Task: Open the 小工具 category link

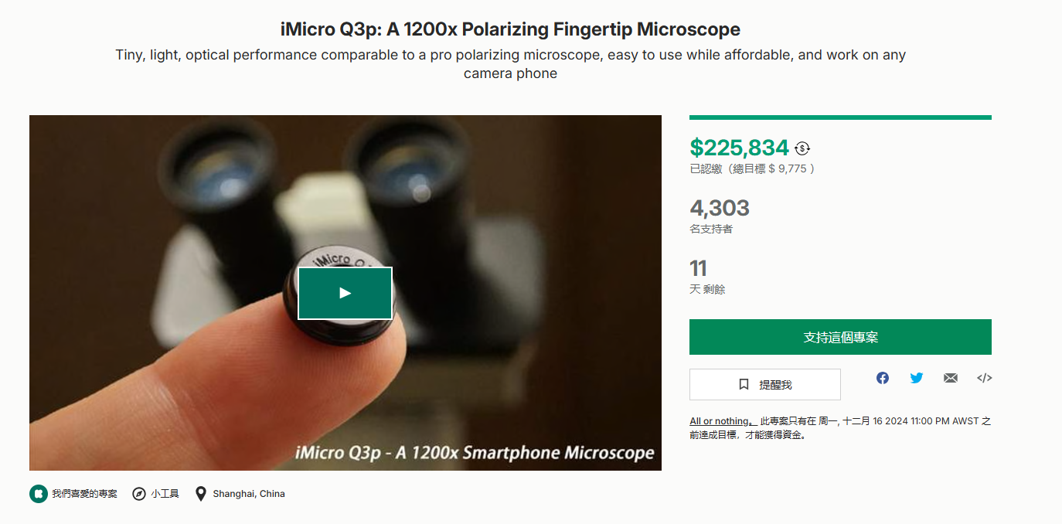Action: (x=165, y=494)
